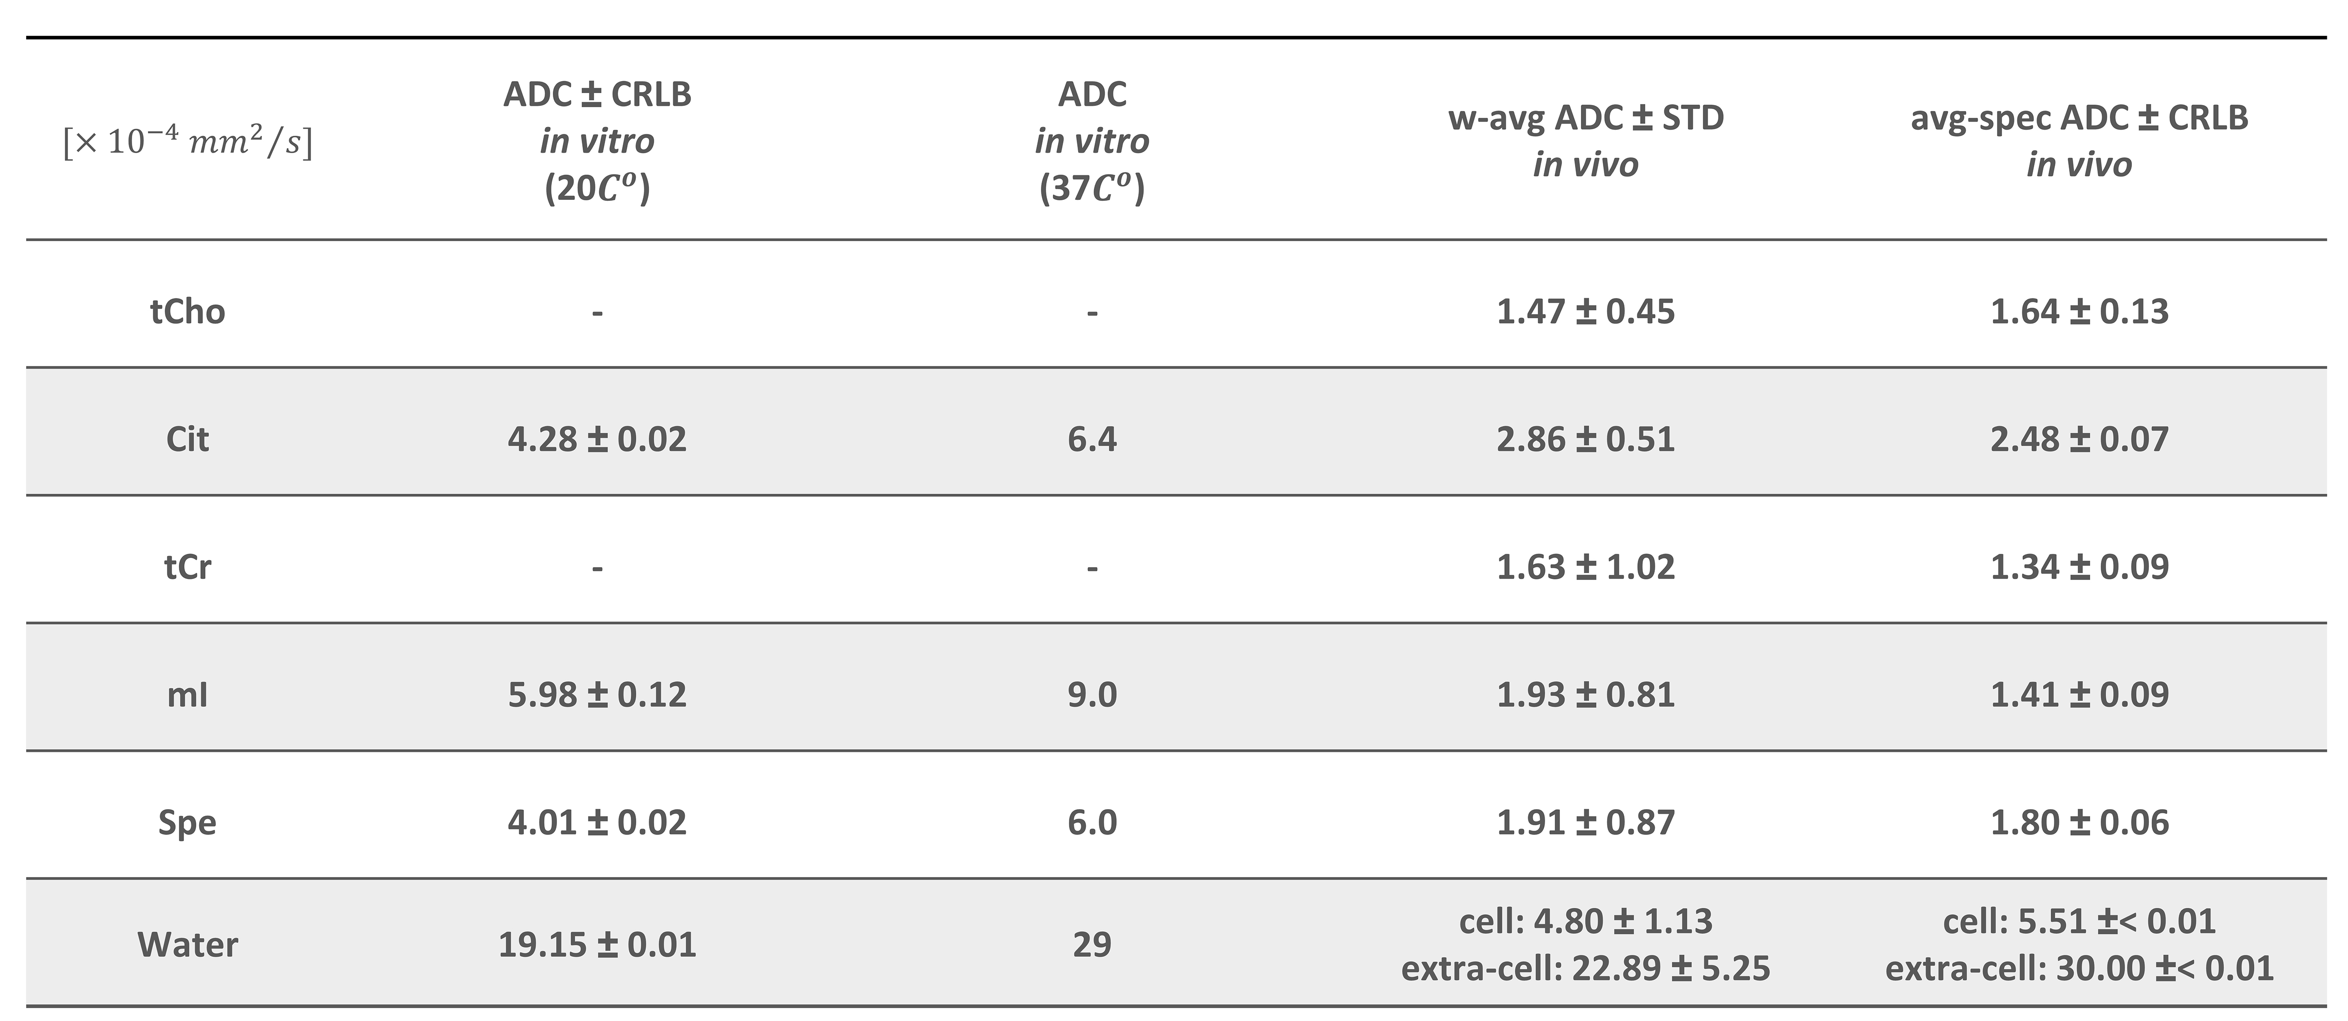The image size is (2348, 1021).
Task: Select the value 1.64 ± 0.13
Action: click(x=2079, y=311)
